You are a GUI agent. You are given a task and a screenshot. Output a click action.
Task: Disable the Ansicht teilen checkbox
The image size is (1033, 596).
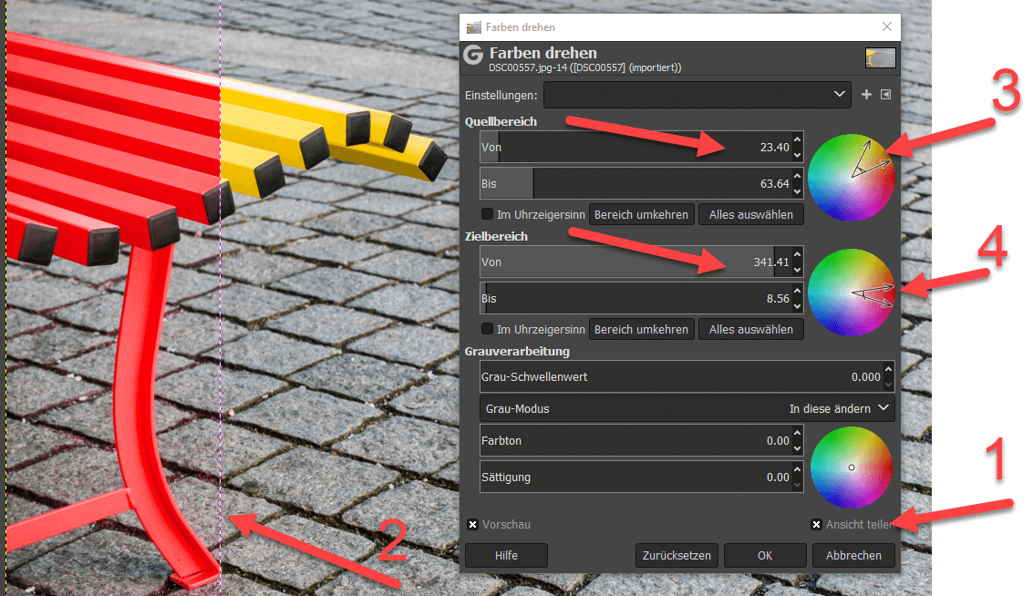817,525
